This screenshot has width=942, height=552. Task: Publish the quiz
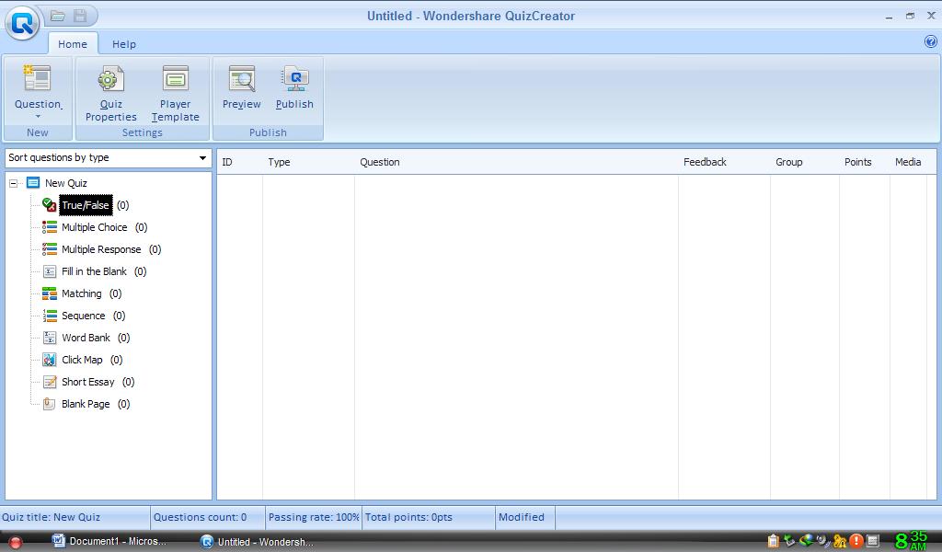[294, 87]
